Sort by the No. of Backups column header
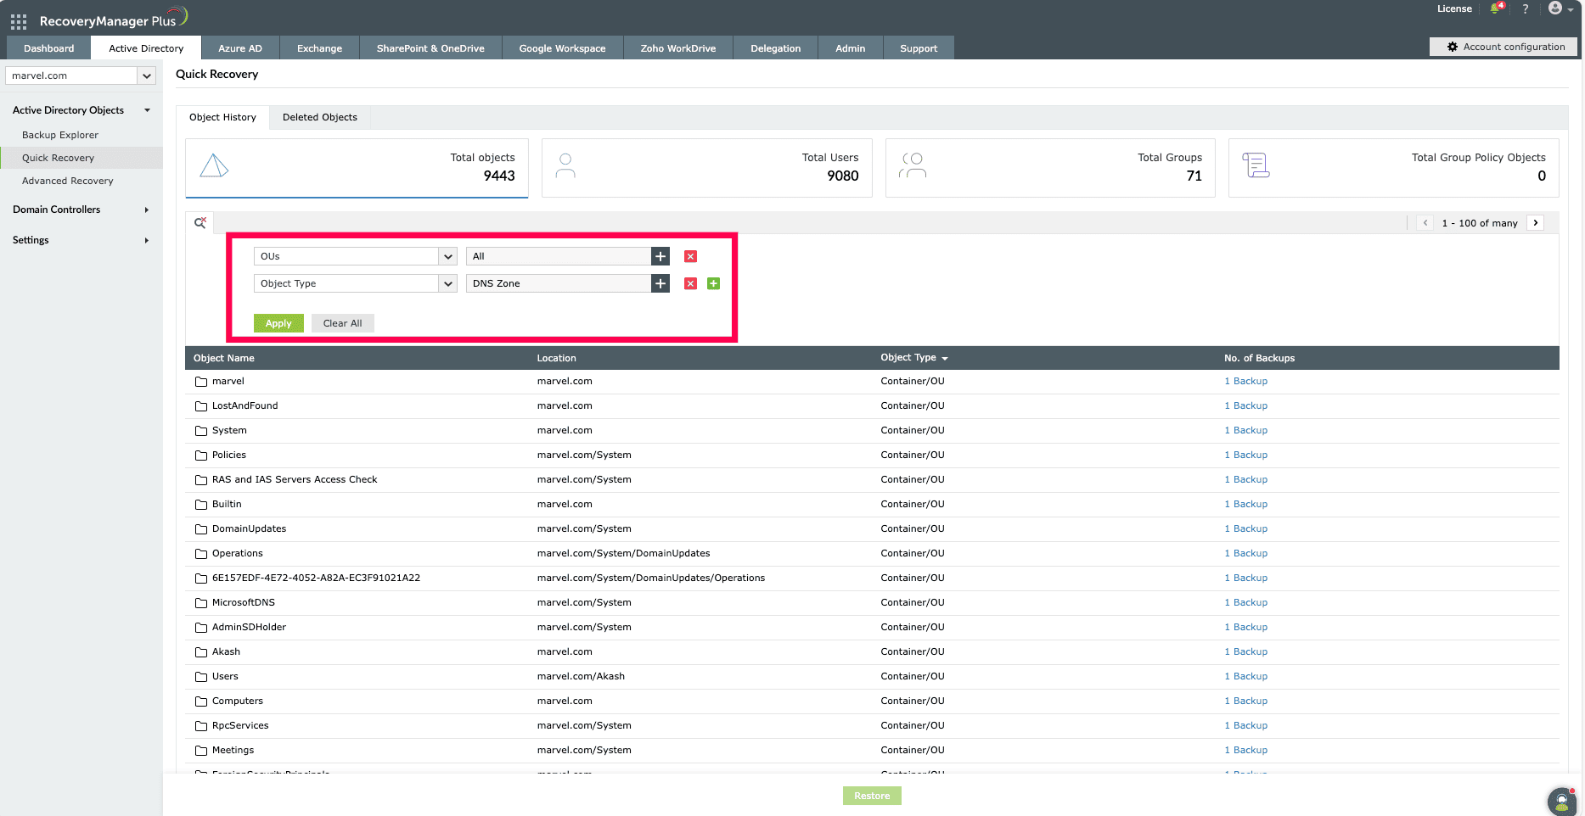 click(x=1260, y=358)
